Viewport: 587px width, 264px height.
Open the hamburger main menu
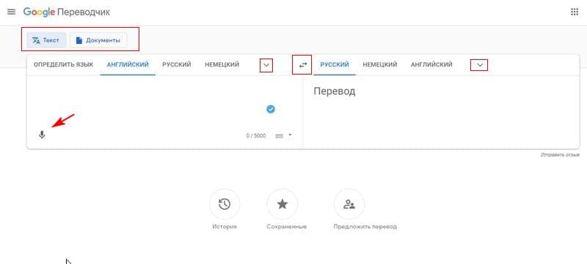12,12
